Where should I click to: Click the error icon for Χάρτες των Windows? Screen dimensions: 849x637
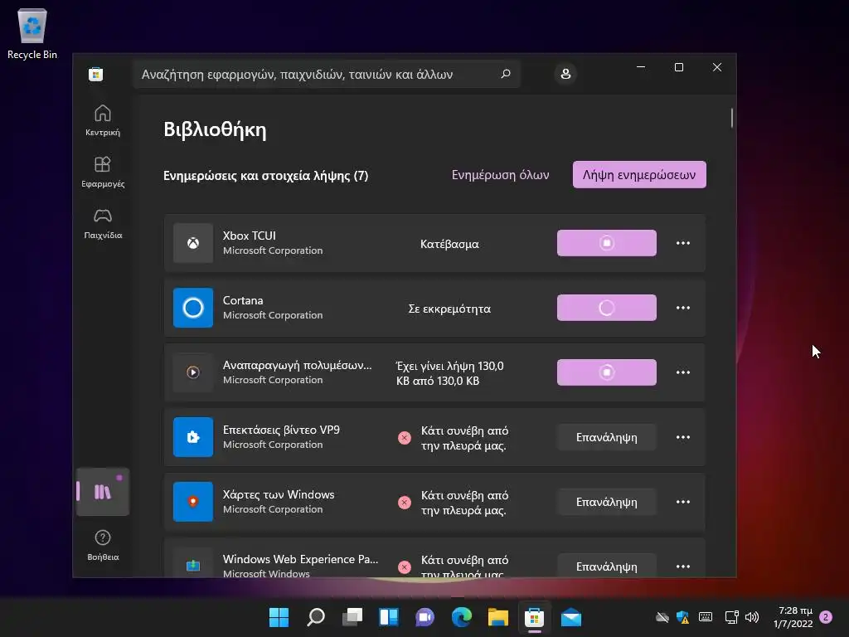(405, 502)
